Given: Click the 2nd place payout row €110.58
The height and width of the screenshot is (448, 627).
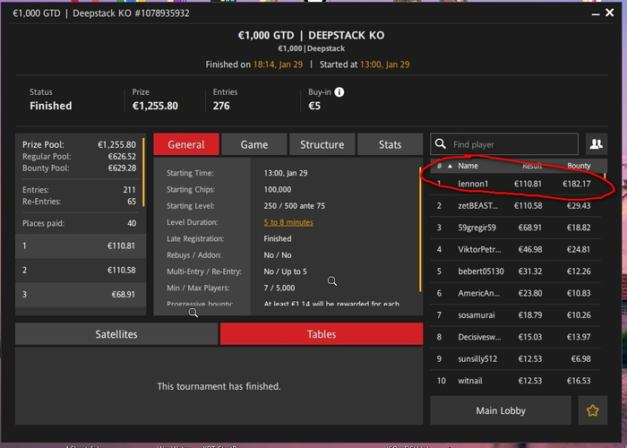Looking at the screenshot, I should click(x=81, y=270).
